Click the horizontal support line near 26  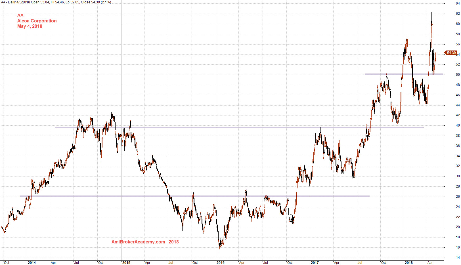tap(195, 196)
